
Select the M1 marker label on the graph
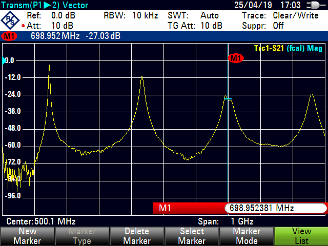coord(236,58)
